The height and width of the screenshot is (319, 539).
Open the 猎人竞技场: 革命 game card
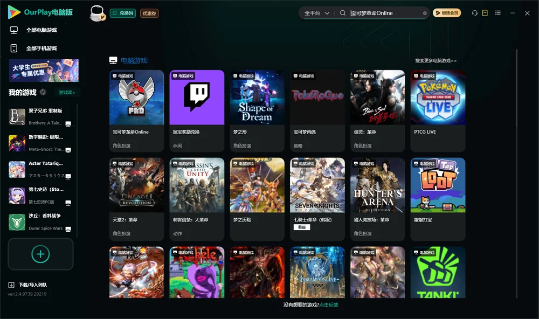point(377,199)
